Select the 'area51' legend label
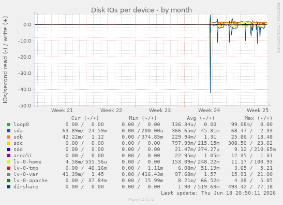This screenshot has height=205, width=283. point(23,155)
